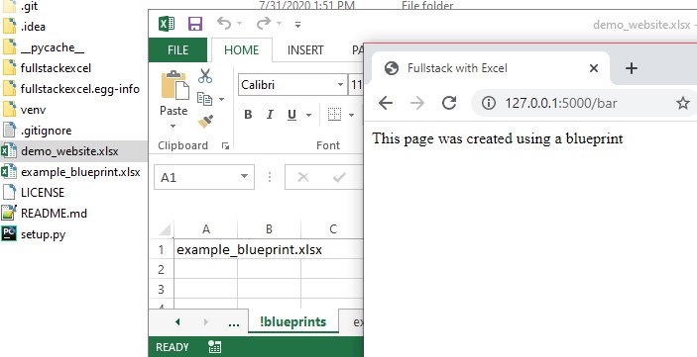Image resolution: width=697 pixels, height=357 pixels.
Task: Undo the last action in Excel
Action: pyautogui.click(x=224, y=23)
